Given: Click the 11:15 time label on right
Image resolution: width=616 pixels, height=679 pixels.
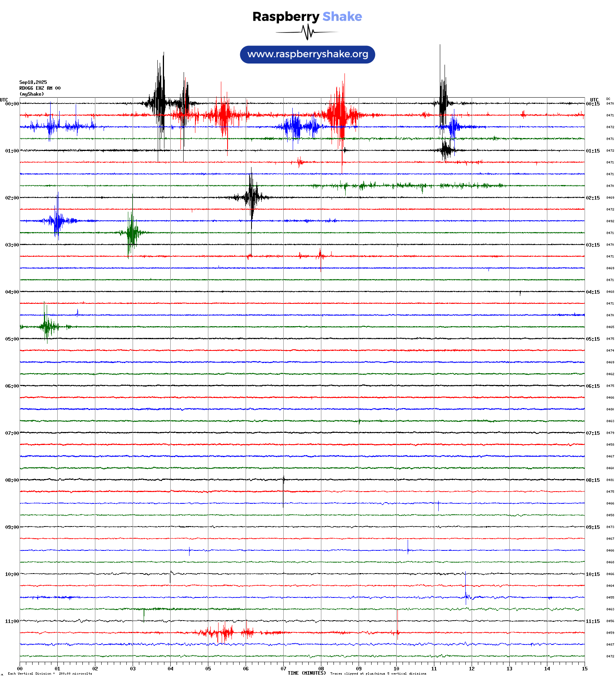Looking at the screenshot, I should coord(592,621).
